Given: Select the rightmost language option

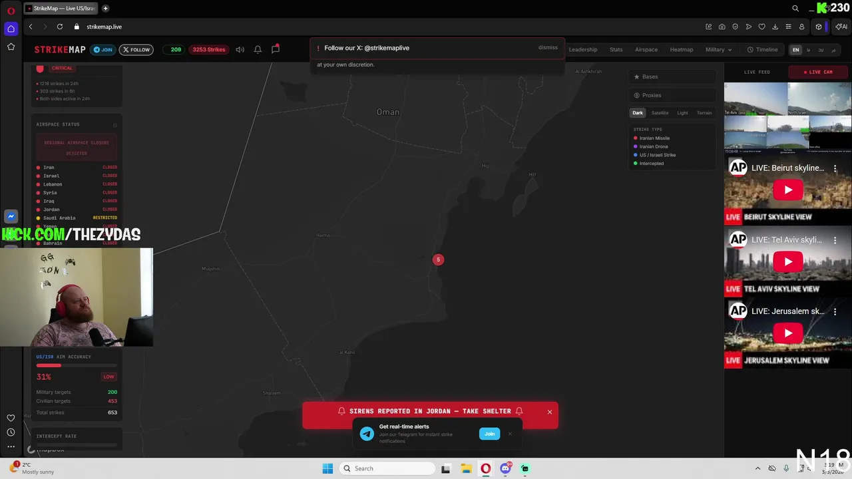Looking at the screenshot, I should (833, 50).
